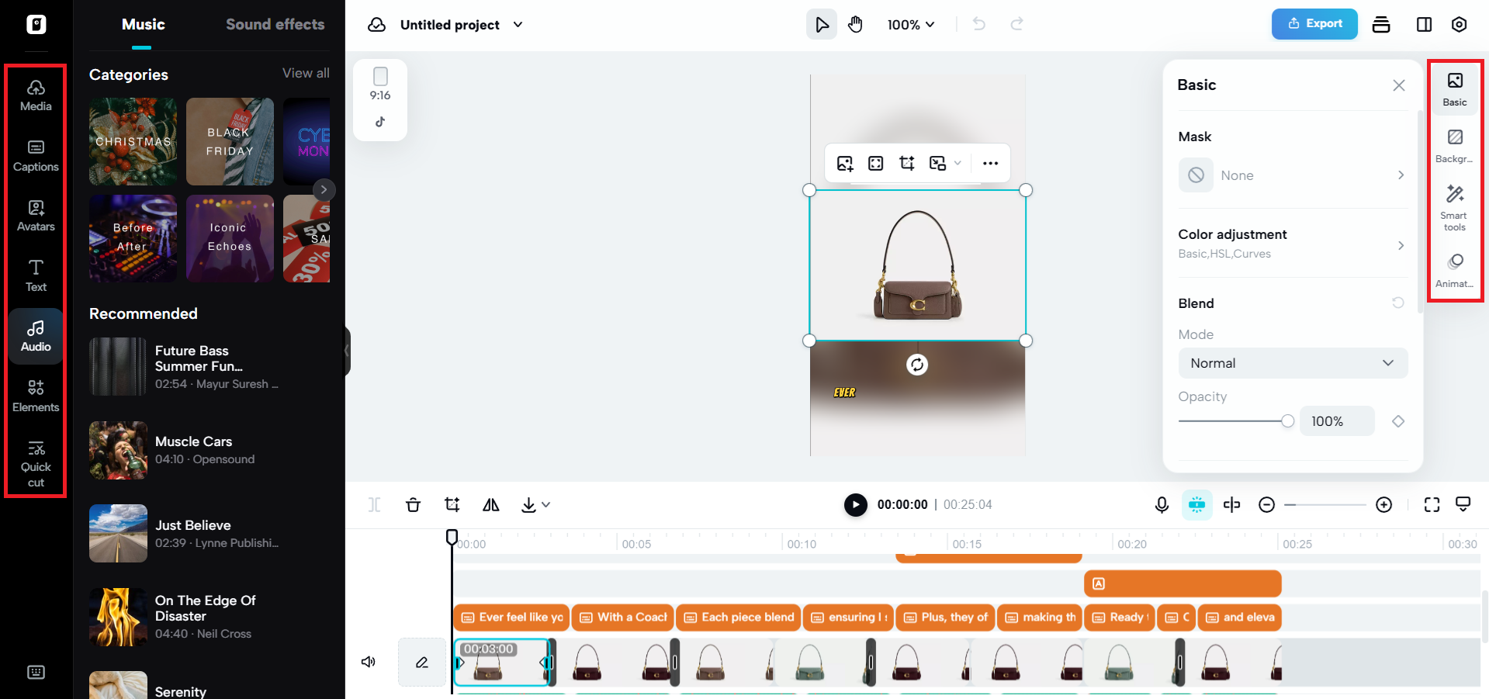1489x699 pixels.
Task: Open the Animation panel
Action: point(1455,271)
